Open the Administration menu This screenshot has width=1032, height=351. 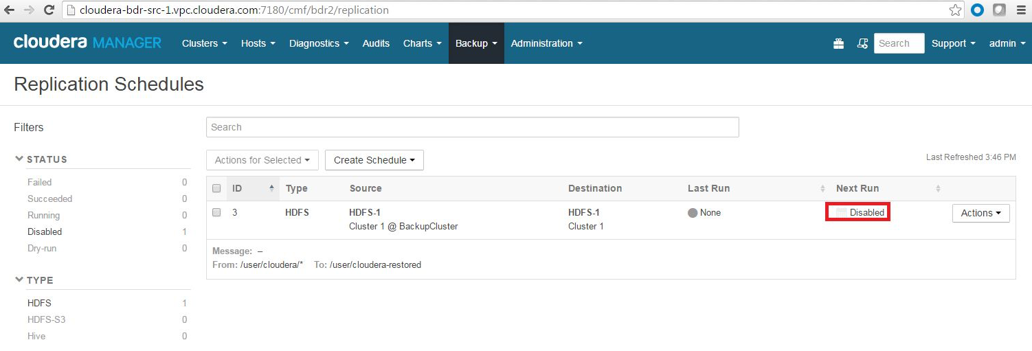coord(547,43)
